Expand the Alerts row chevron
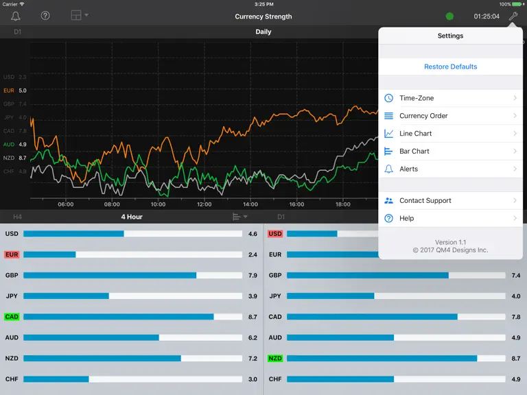Image resolution: width=527 pixels, height=395 pixels. [x=515, y=169]
